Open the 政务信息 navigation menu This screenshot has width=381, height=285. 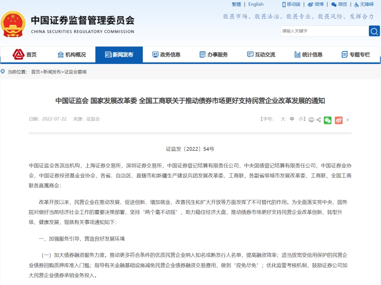point(166,54)
